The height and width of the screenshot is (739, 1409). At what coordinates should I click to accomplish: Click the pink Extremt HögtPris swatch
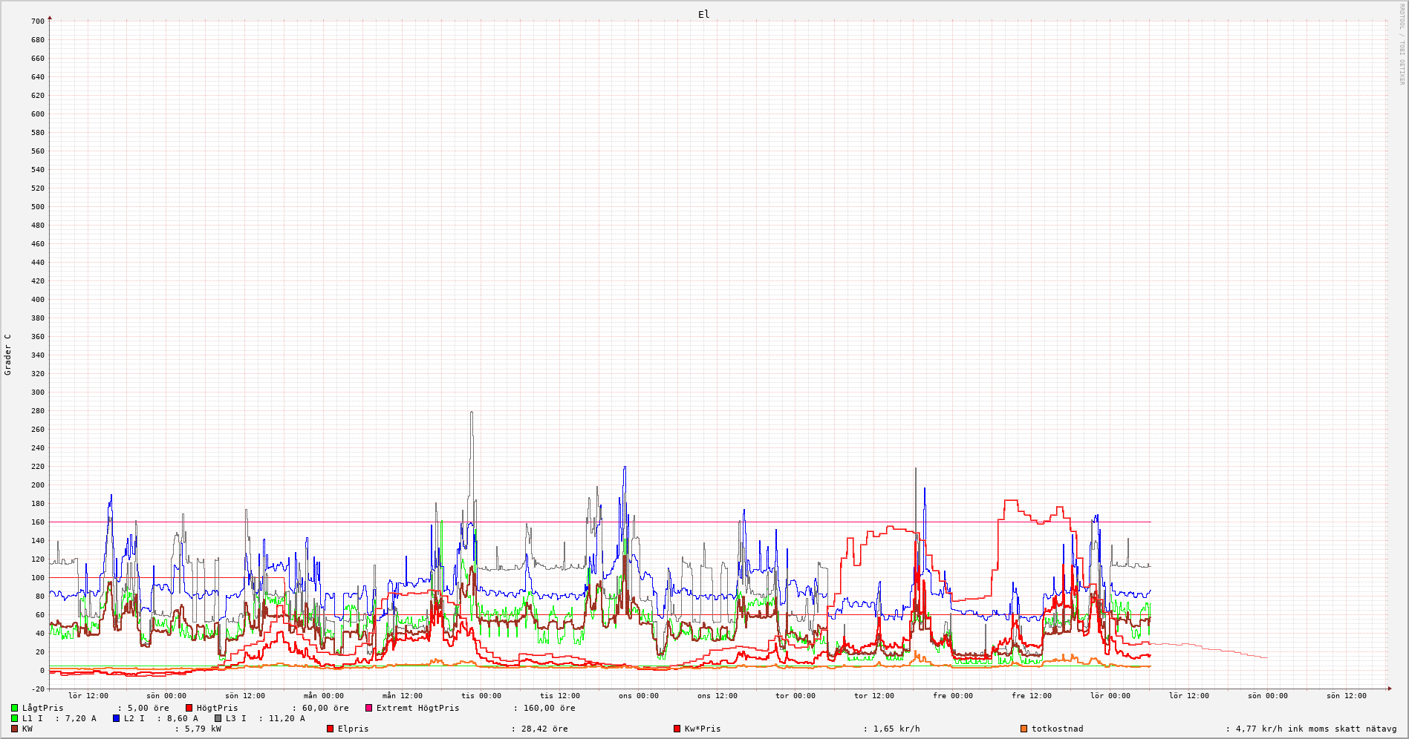pyautogui.click(x=368, y=708)
